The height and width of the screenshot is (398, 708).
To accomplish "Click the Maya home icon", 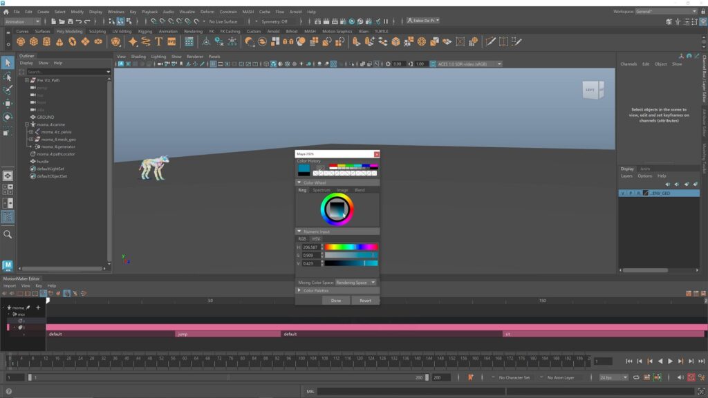I will pyautogui.click(x=6, y=12).
